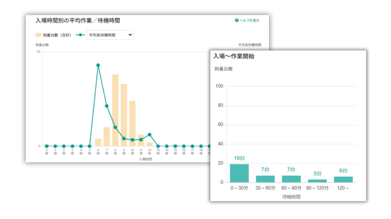Click the line data point at 13時
Image resolution: width=391 pixels, height=219 pixels.
pyautogui.click(x=158, y=146)
